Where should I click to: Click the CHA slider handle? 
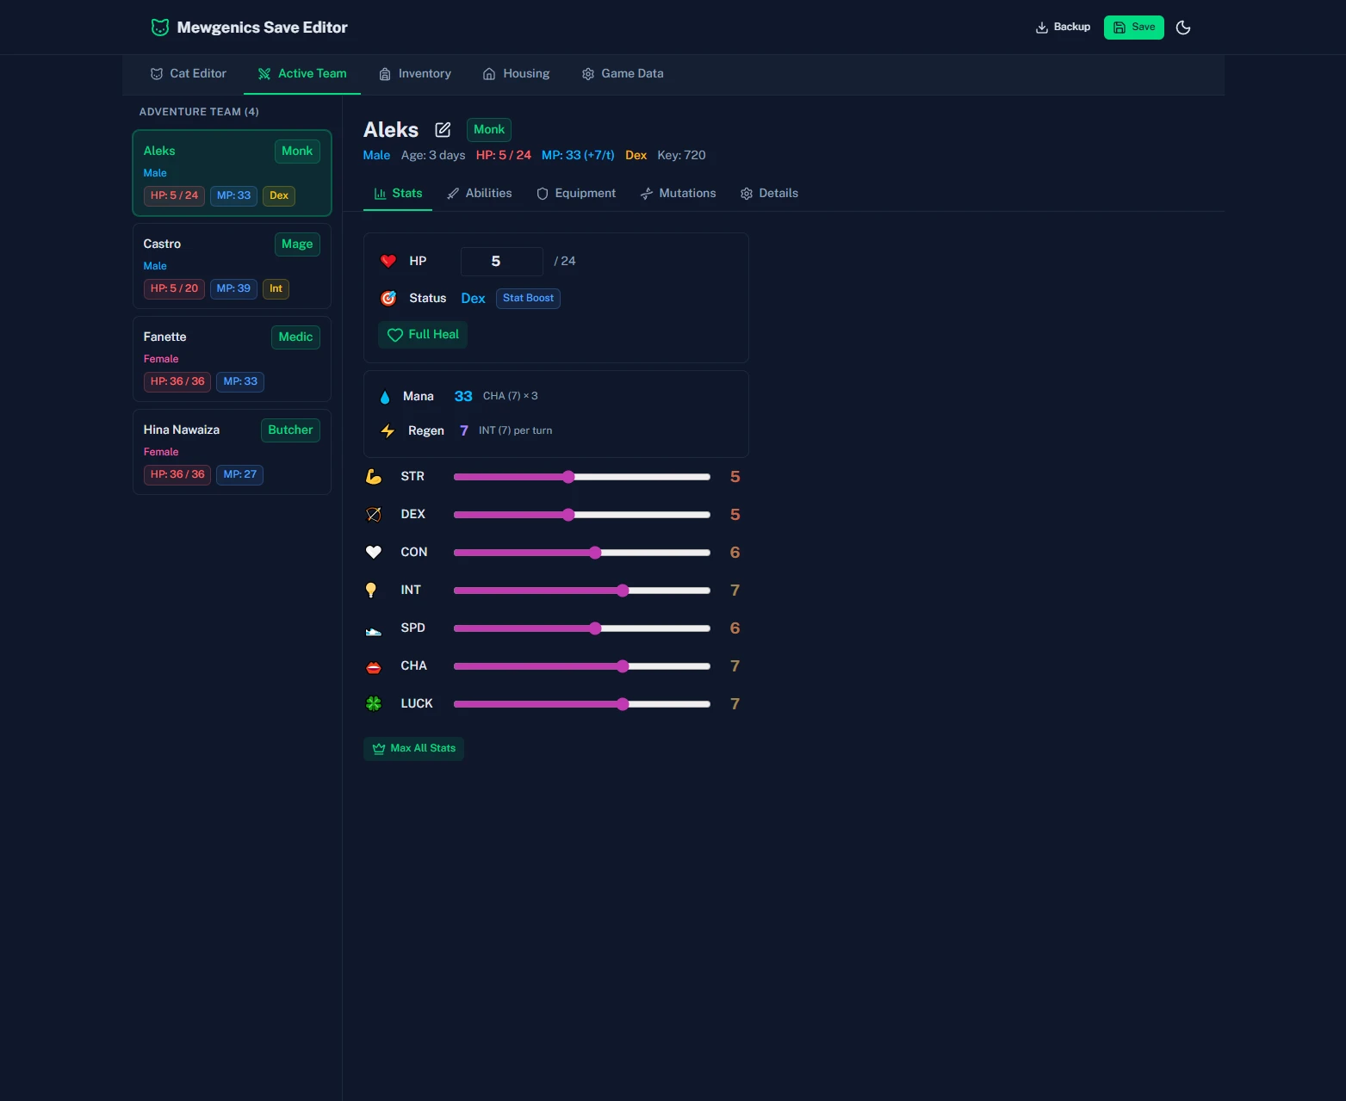click(x=623, y=666)
